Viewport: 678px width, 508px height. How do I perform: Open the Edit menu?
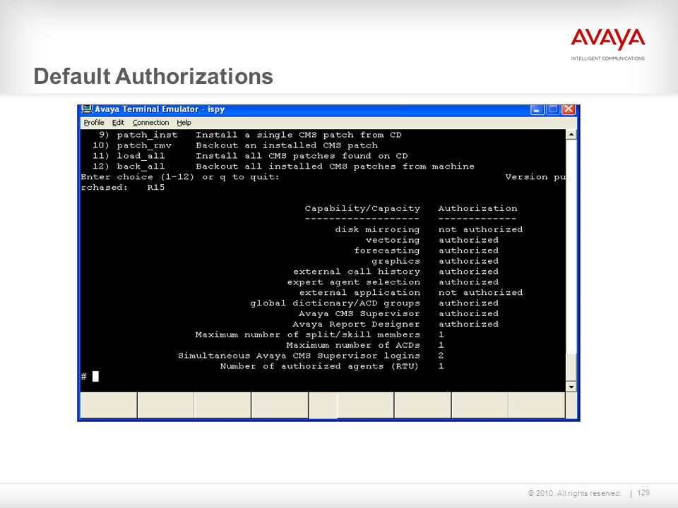118,123
